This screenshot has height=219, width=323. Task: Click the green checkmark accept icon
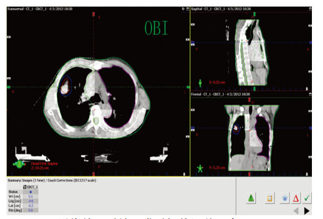(x=308, y=198)
